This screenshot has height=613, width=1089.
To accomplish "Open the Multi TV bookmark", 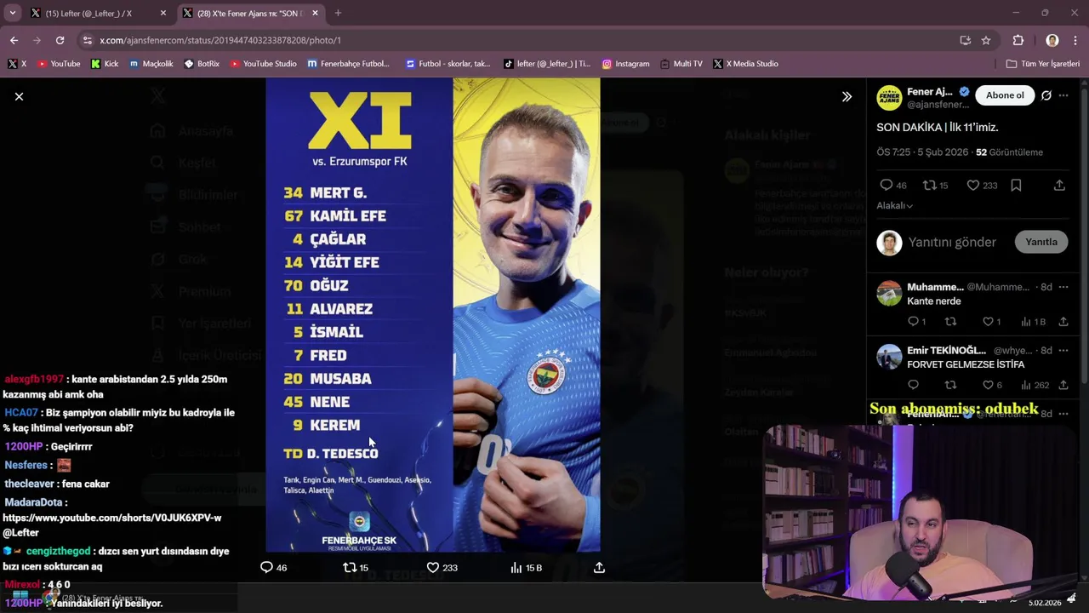I will [x=681, y=64].
